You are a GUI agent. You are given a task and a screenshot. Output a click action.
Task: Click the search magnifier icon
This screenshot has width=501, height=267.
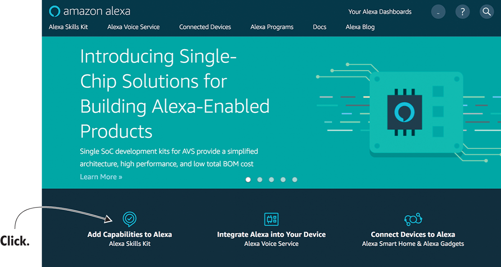pyautogui.click(x=486, y=12)
